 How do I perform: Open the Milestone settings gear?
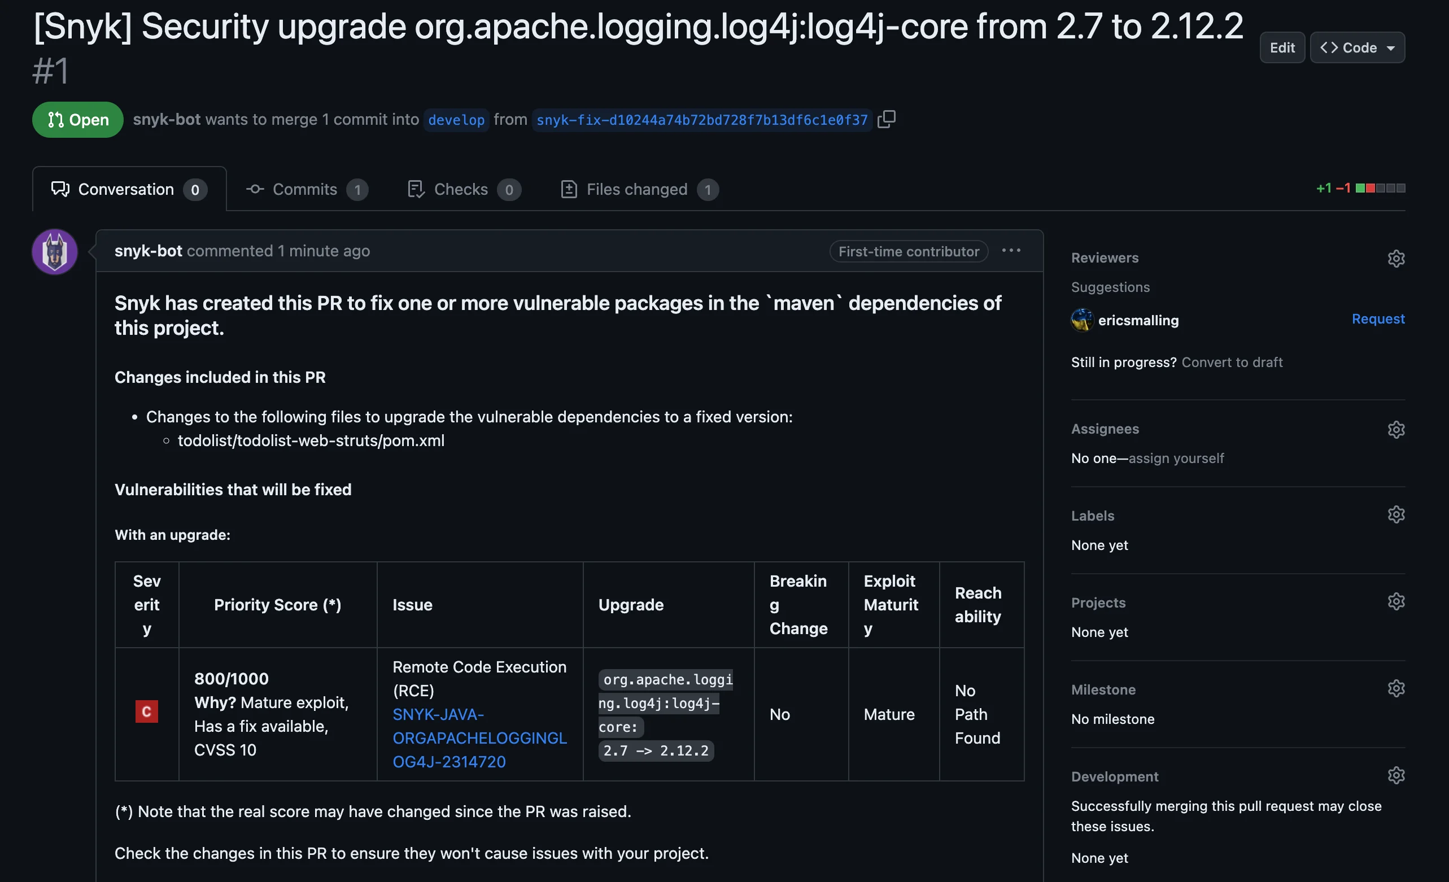[1396, 687]
